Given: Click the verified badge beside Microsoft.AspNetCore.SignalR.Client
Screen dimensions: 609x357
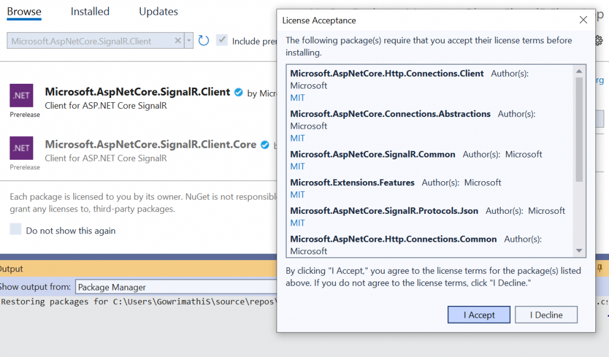Looking at the screenshot, I should (x=238, y=92).
